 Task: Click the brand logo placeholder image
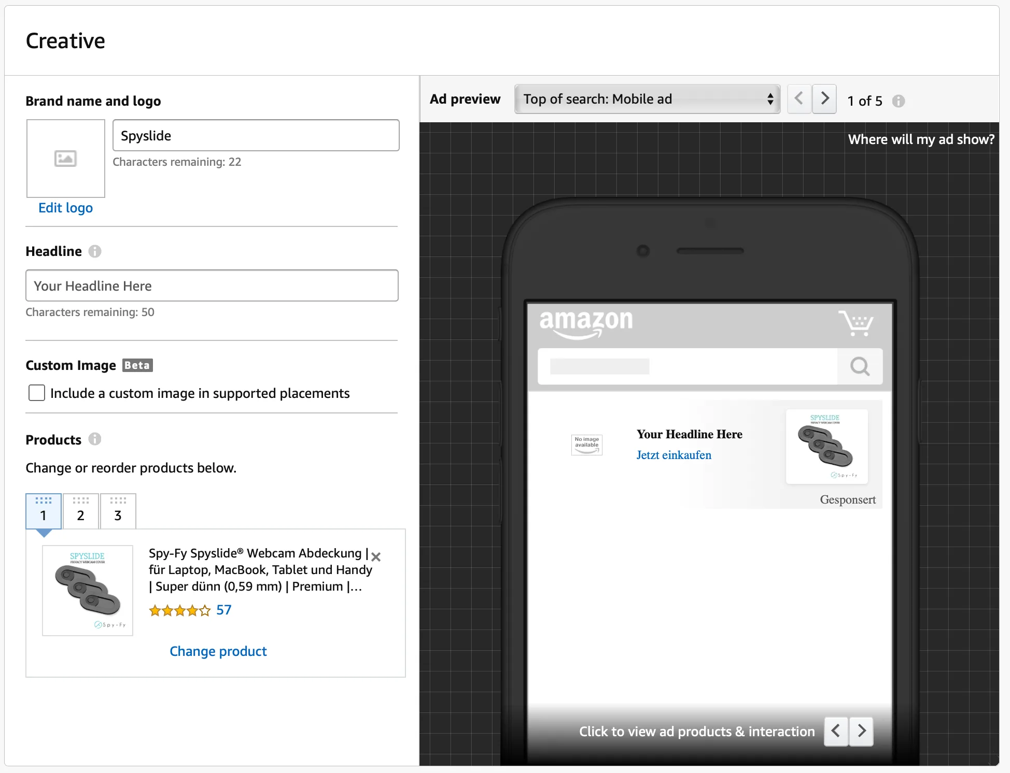point(66,159)
